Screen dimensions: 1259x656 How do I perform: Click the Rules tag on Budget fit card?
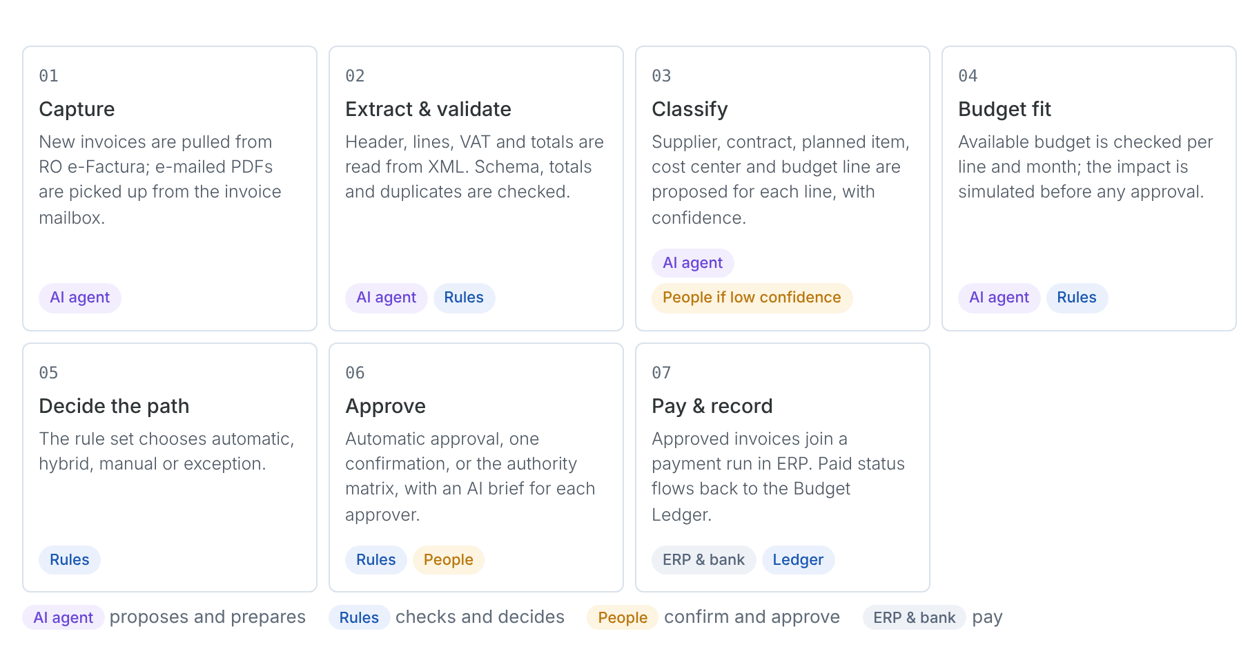1077,298
